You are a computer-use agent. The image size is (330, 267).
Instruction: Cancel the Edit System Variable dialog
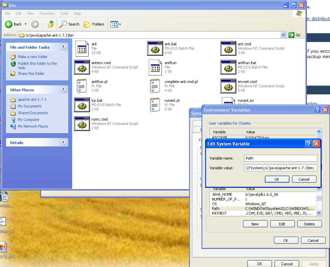[x=304, y=179]
